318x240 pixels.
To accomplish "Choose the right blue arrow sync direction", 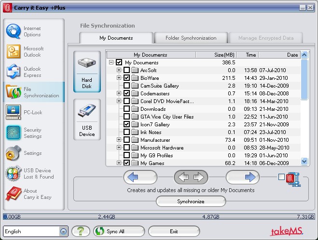I will point(243,177).
